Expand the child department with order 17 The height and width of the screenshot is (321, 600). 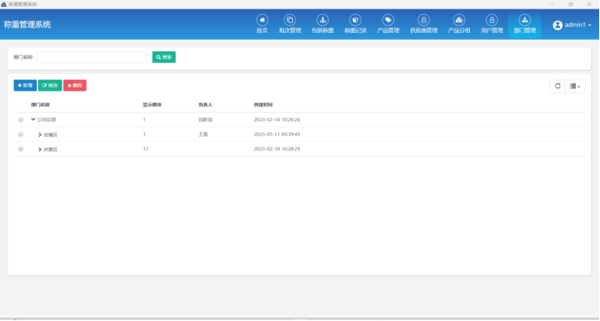click(40, 149)
